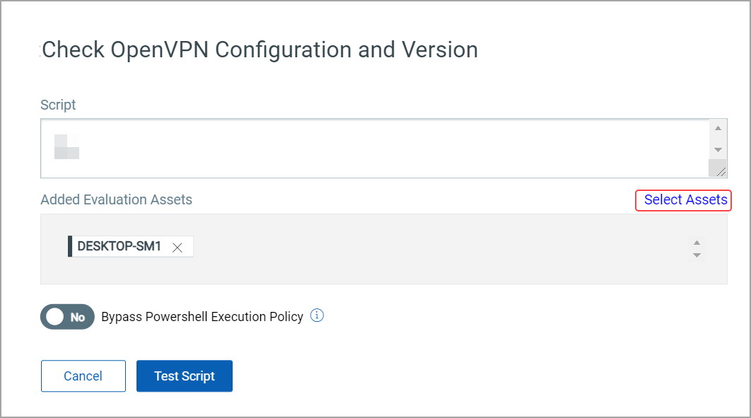Click the Script field label
This screenshot has width=751, height=418.
tap(58, 105)
